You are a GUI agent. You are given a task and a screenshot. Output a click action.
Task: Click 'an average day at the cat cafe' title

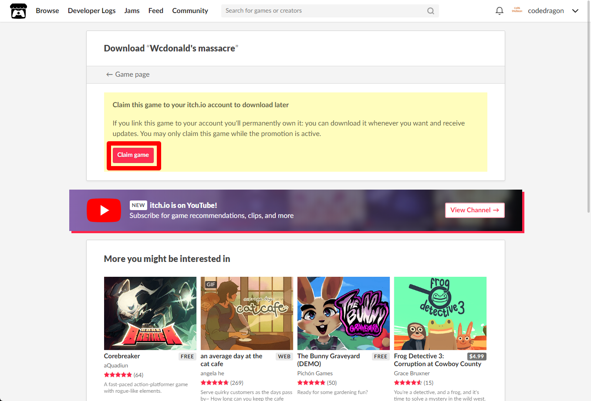231,360
